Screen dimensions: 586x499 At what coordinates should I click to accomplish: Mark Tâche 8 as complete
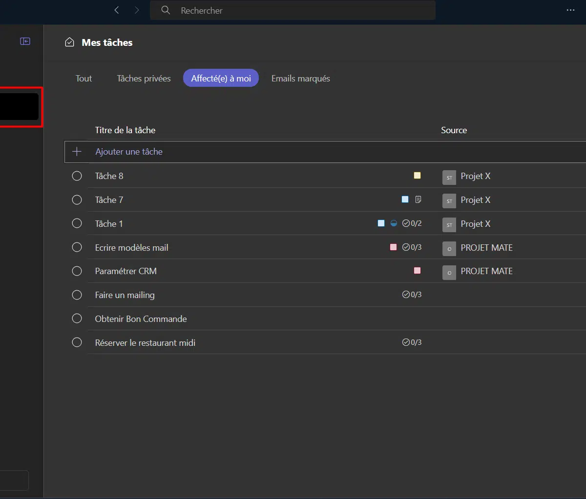(77, 176)
